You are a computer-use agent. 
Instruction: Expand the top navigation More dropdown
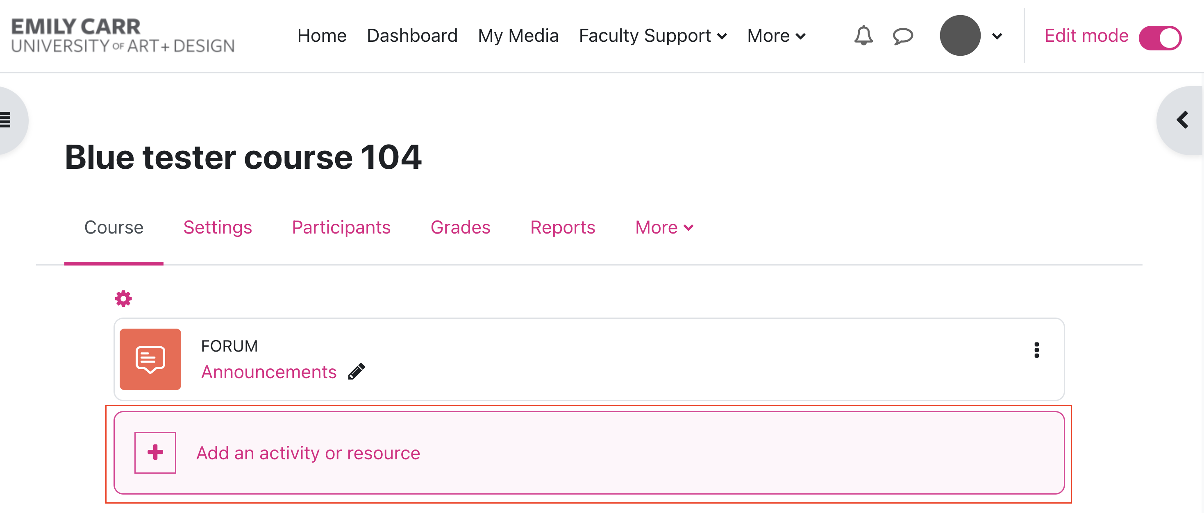click(x=776, y=36)
